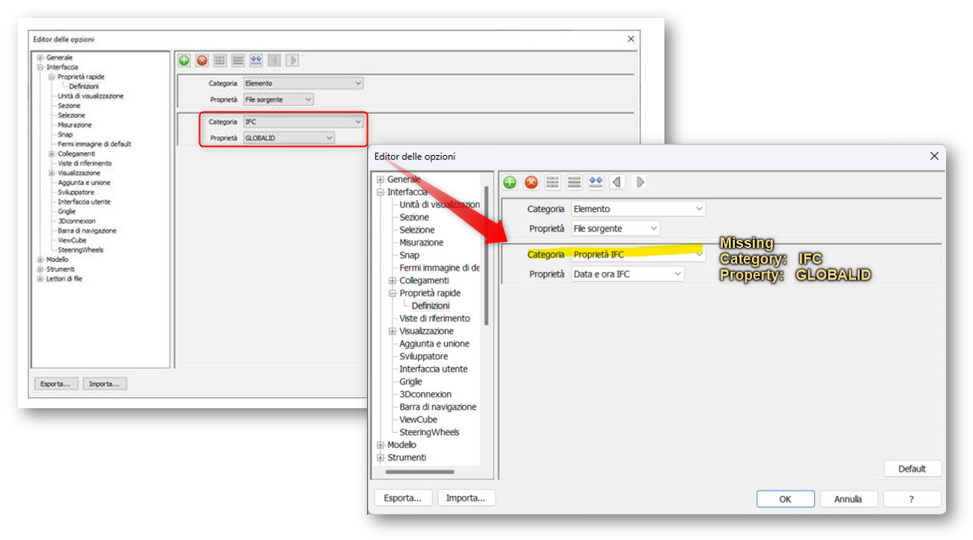Click the right arrow navigation icon
The image size is (973, 540).
(637, 181)
